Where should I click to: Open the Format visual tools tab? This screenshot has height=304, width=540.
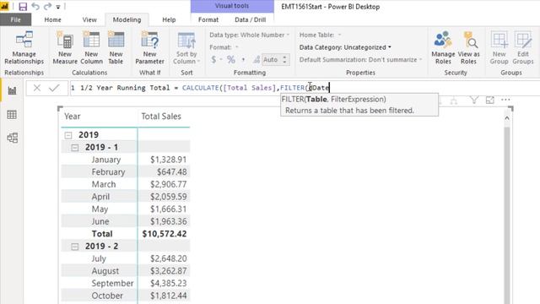pyautogui.click(x=208, y=19)
